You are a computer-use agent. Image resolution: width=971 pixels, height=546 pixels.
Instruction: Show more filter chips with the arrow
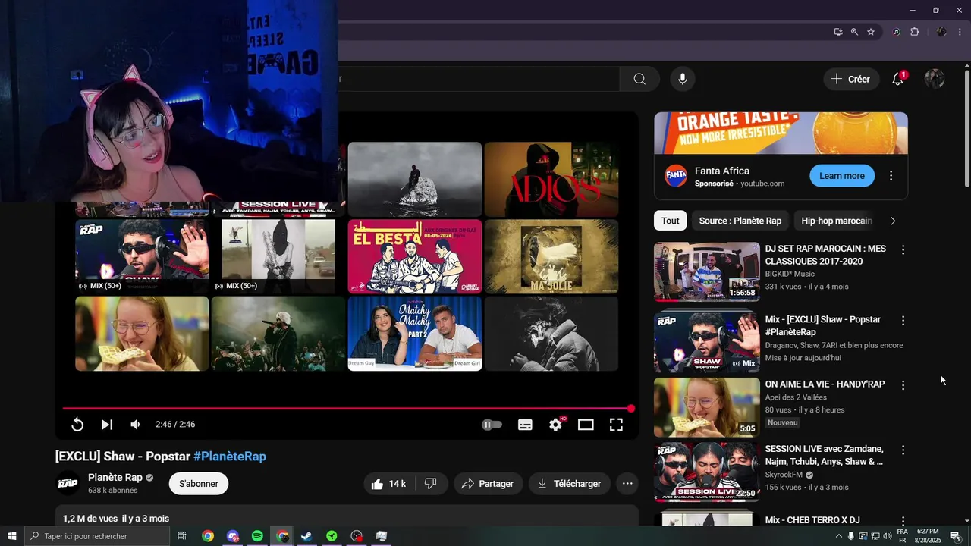tap(893, 221)
